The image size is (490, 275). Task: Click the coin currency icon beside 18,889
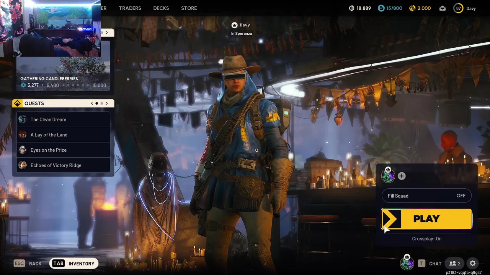pyautogui.click(x=352, y=8)
